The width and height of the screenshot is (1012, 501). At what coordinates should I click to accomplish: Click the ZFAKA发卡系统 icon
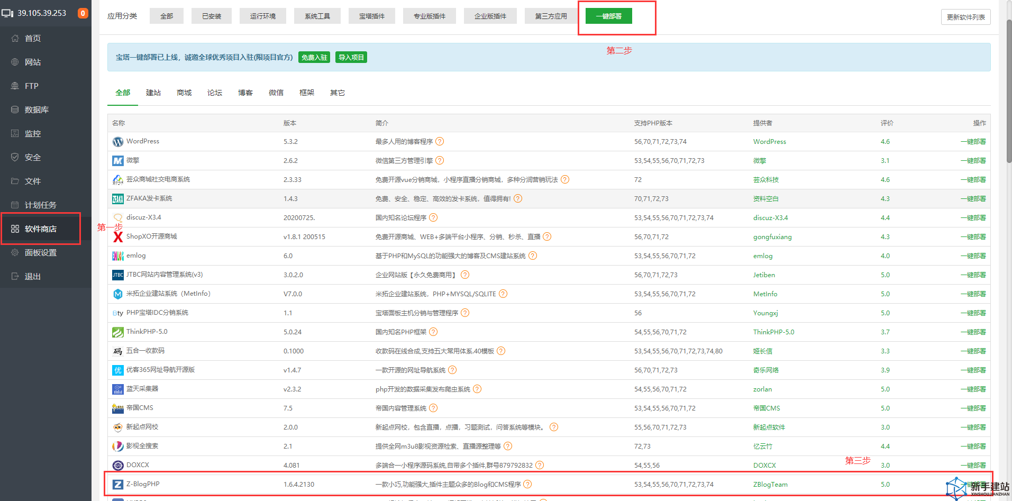point(118,199)
